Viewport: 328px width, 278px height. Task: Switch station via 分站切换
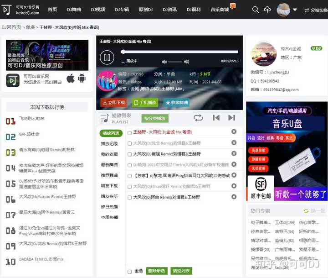point(316,10)
